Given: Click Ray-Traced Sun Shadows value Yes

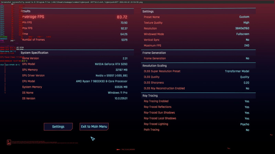Looking at the screenshot, I should pos(247,113).
